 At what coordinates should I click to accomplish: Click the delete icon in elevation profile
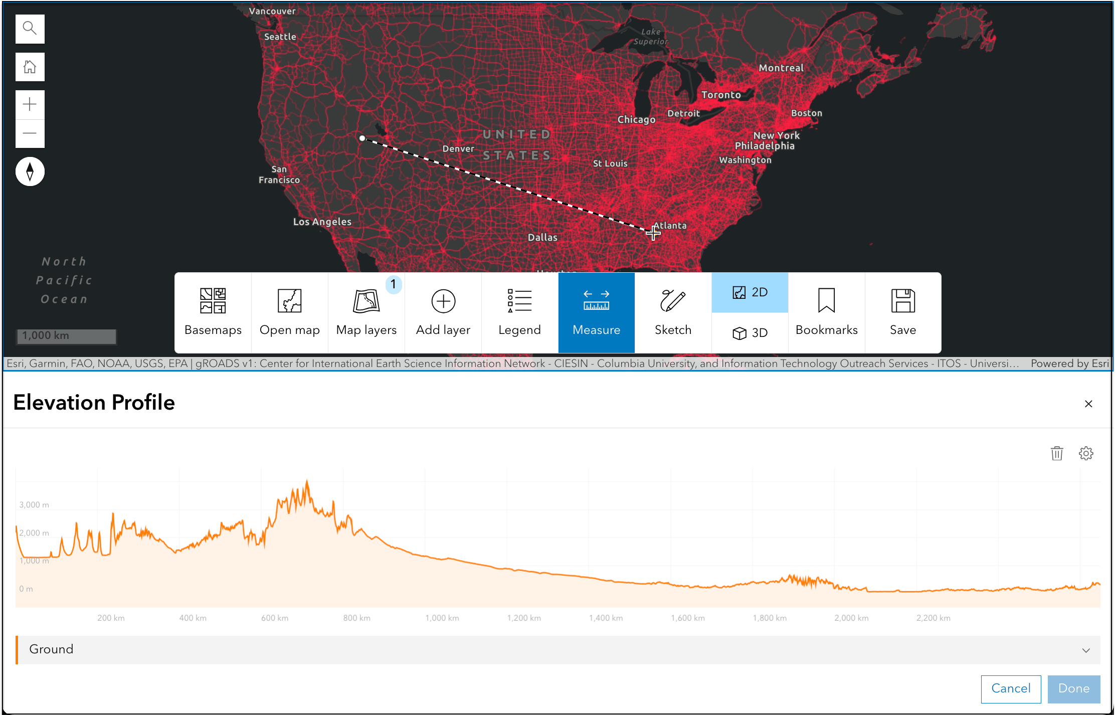click(1057, 454)
